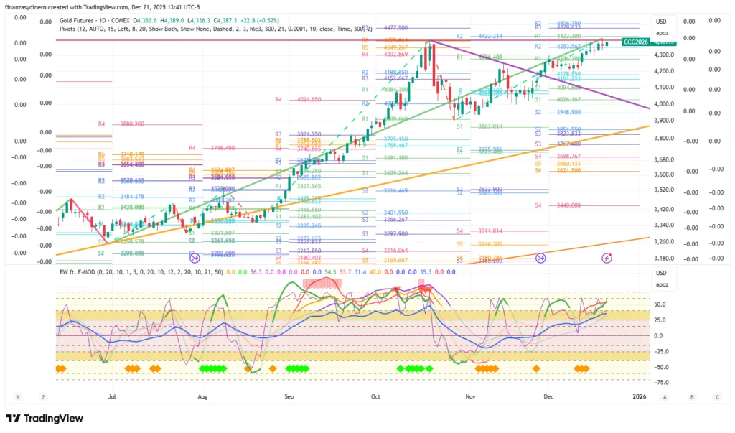Select the Oct label on the time axis
Screen dimensions: 735x433
coord(375,396)
